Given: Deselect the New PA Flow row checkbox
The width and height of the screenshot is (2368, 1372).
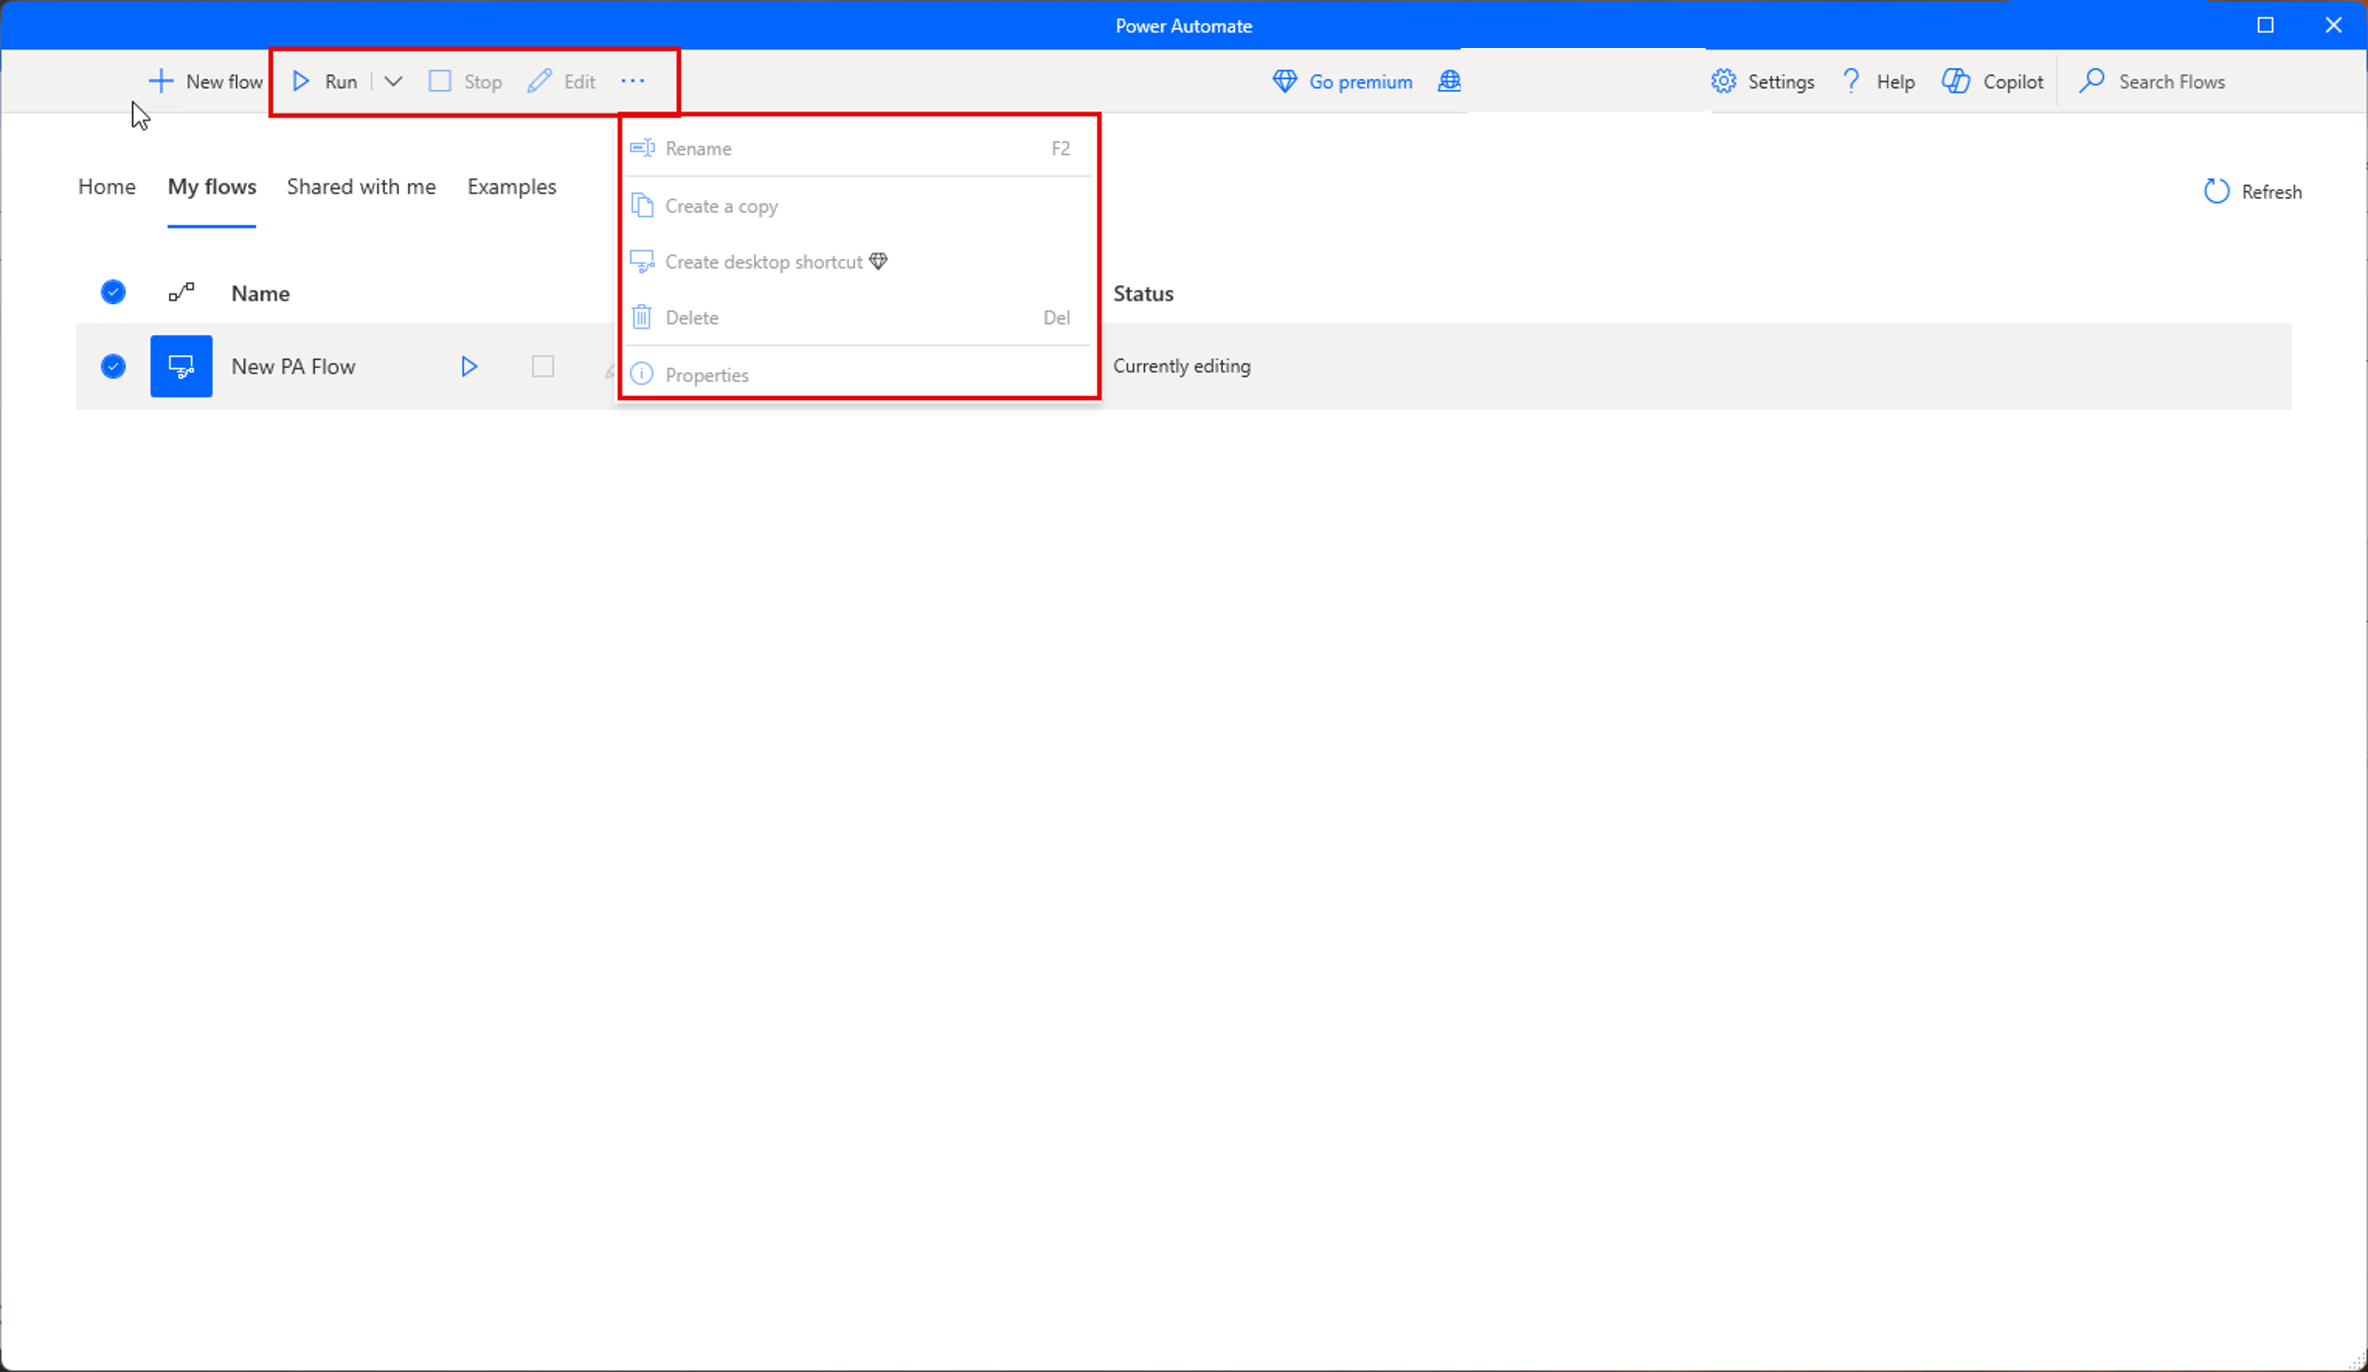Looking at the screenshot, I should pos(113,366).
